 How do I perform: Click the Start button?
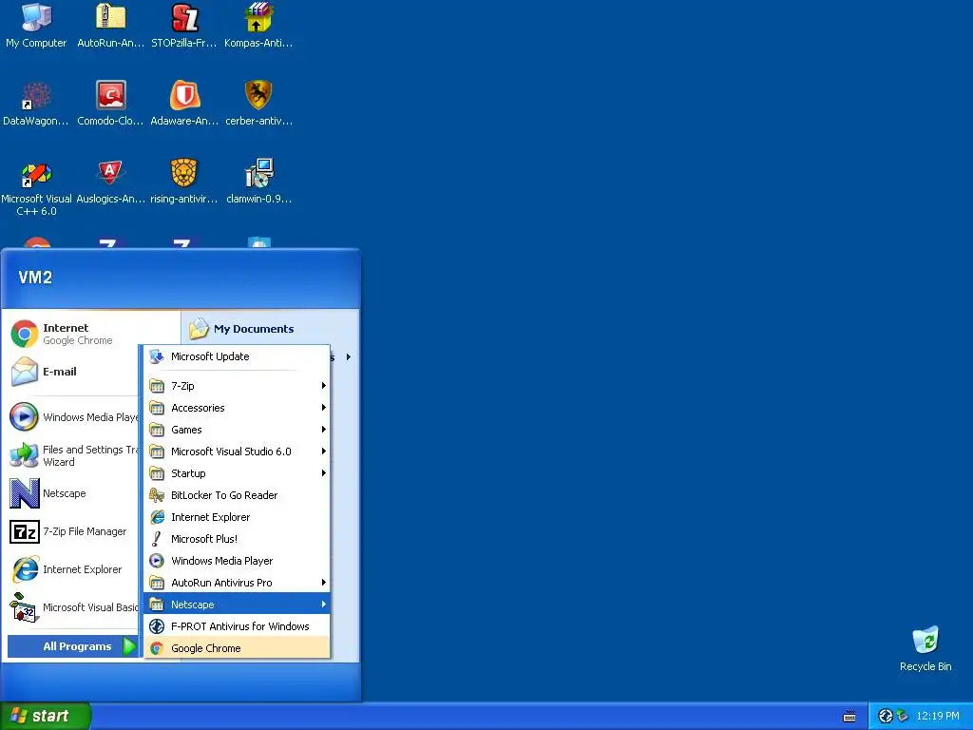point(46,716)
